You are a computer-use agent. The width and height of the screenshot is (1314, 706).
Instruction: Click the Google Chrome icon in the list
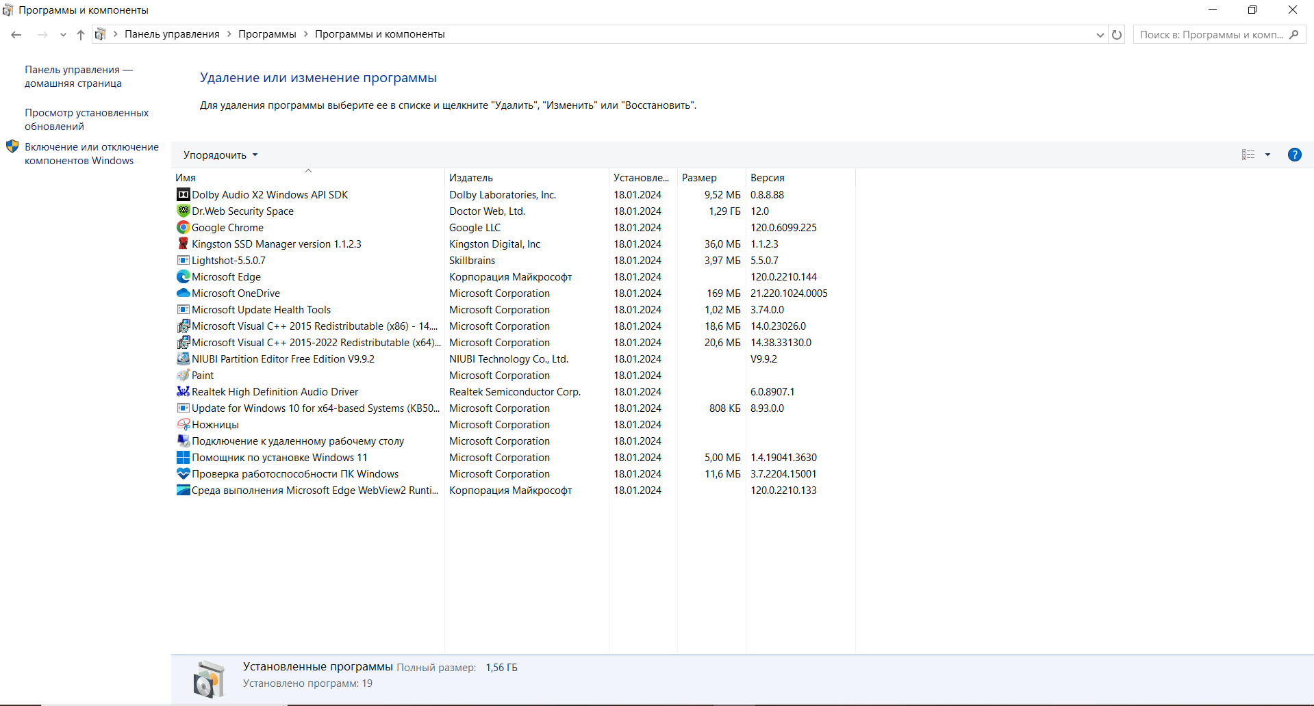click(x=183, y=228)
